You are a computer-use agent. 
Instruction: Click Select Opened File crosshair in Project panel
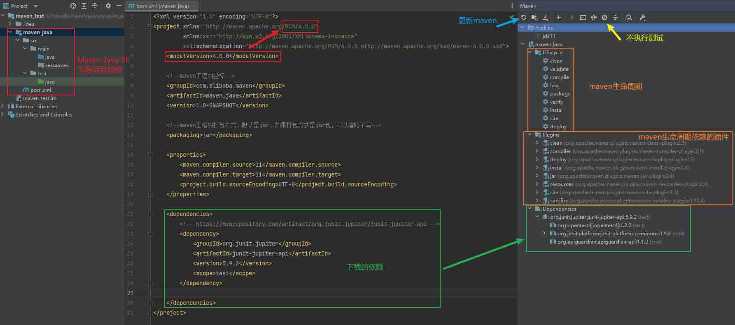[73, 6]
